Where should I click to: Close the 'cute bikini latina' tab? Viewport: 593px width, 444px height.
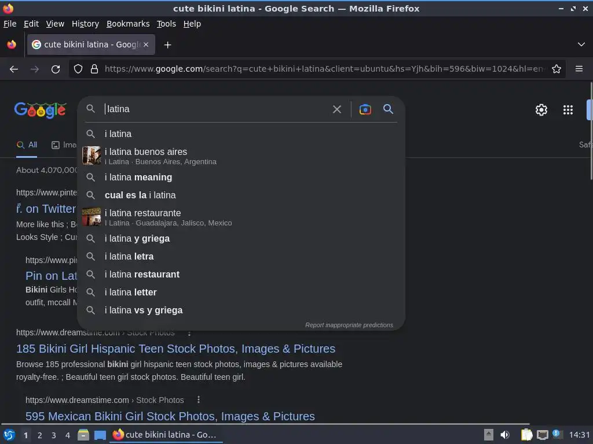pyautogui.click(x=146, y=45)
